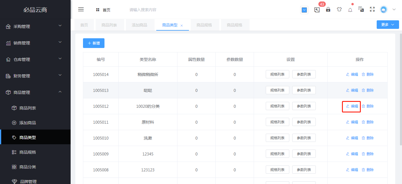
Task: Open 参数列表 for 洗漱
Action: [x=304, y=138]
